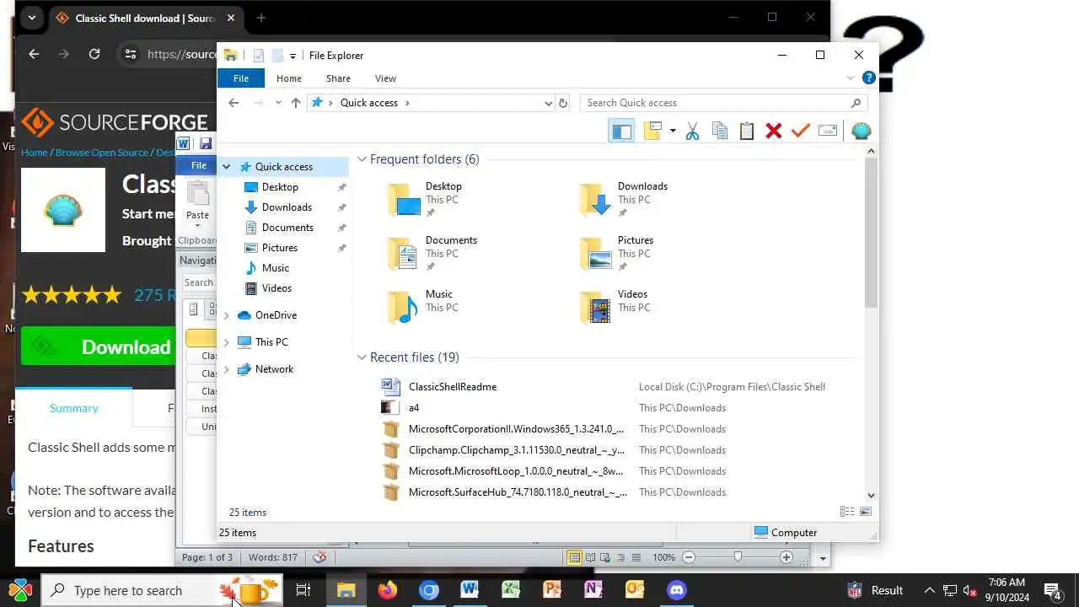
Task: Click the Copy icon in Explorer toolbar
Action: pos(720,131)
